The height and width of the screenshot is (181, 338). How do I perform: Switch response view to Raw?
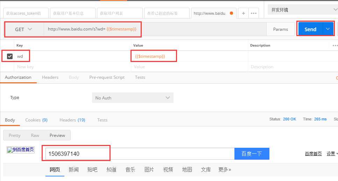[x=35, y=135]
